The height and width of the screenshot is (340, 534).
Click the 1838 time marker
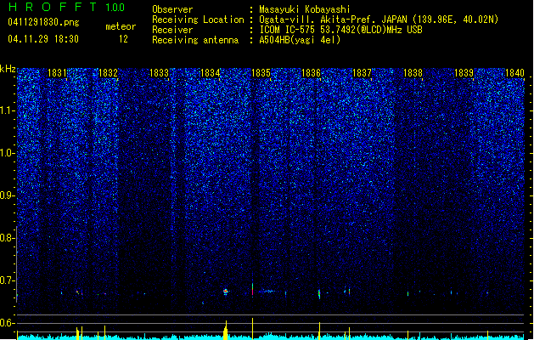click(413, 72)
